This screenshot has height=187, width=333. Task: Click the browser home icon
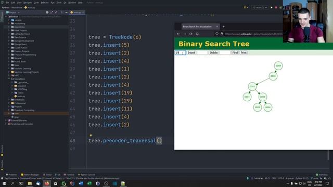tap(197, 34)
